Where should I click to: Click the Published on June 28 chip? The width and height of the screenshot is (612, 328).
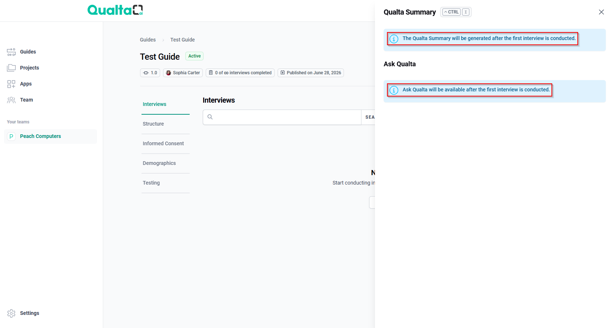coord(311,73)
